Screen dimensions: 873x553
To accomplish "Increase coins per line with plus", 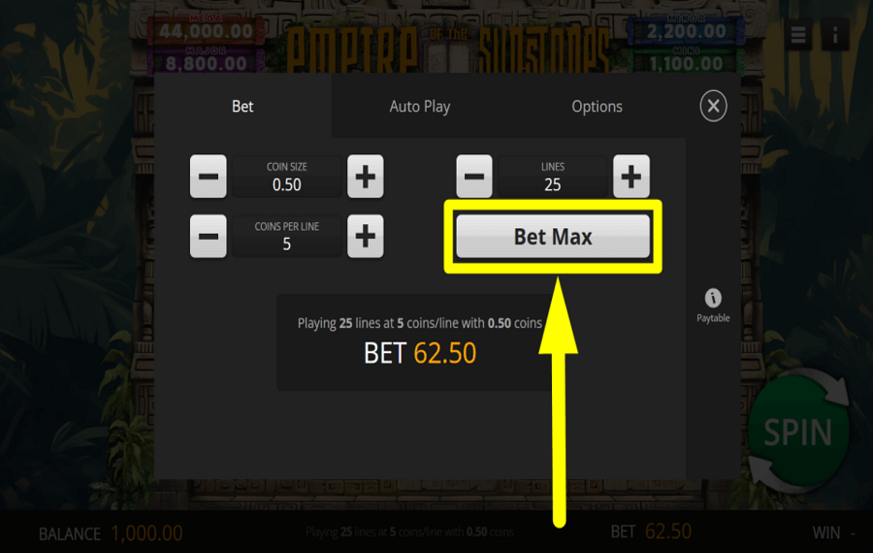I will click(366, 236).
